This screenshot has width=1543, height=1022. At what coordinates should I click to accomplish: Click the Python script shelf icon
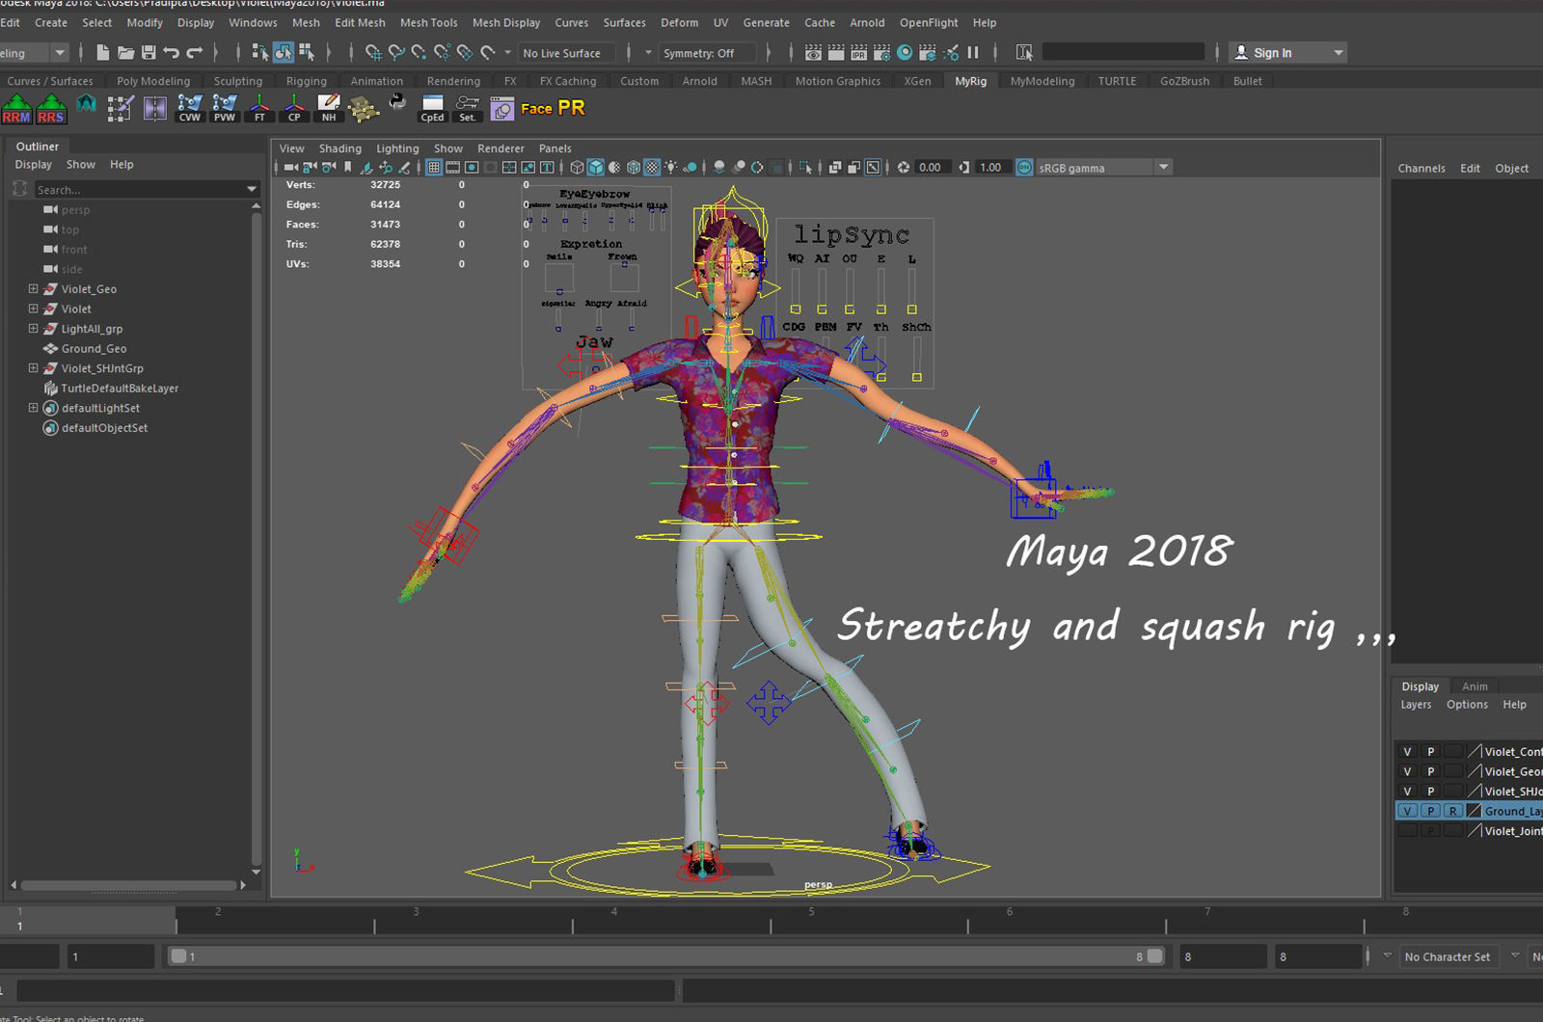(x=397, y=101)
